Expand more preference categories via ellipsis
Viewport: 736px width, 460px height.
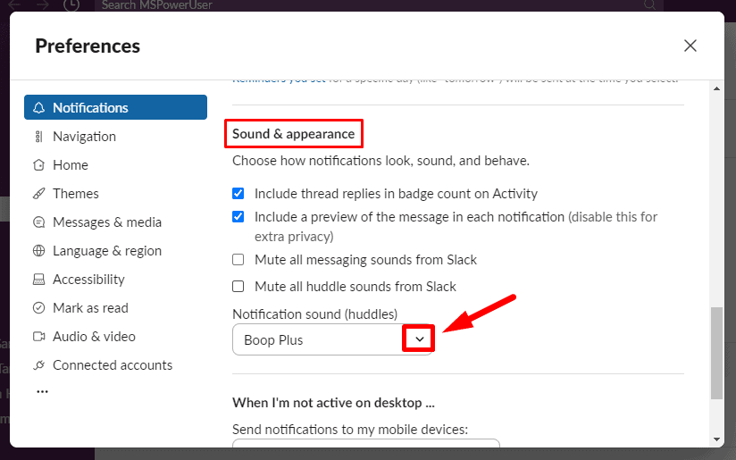pyautogui.click(x=42, y=391)
